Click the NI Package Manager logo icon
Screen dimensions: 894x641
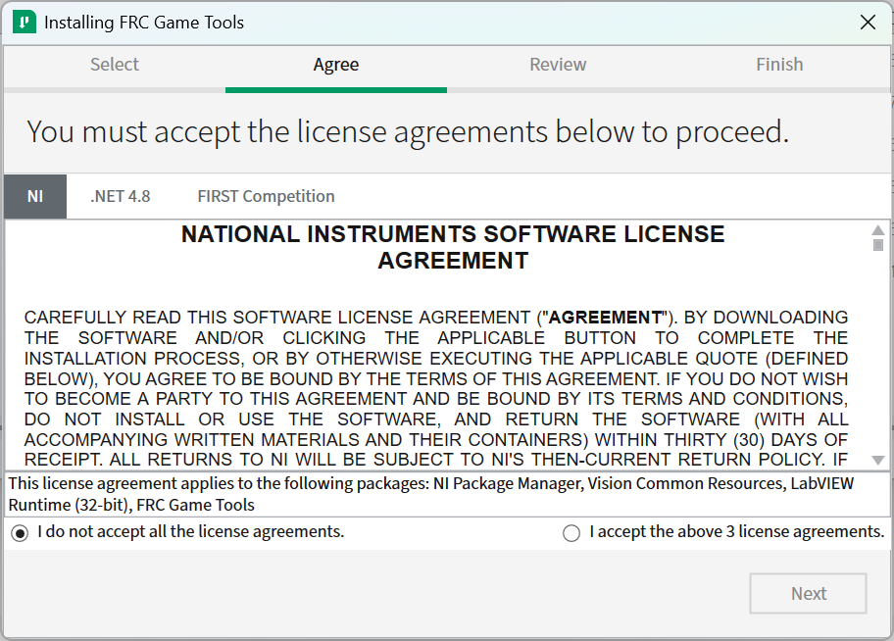(23, 21)
